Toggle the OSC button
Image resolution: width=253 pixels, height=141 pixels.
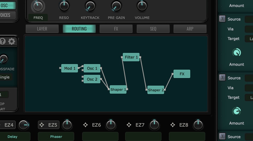(x=7, y=5)
